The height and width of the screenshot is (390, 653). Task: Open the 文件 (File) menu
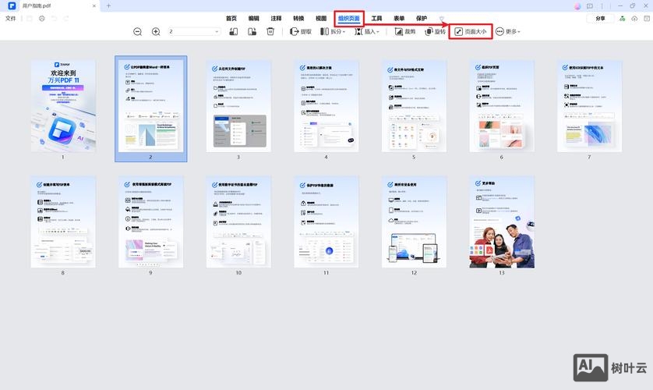[x=11, y=18]
